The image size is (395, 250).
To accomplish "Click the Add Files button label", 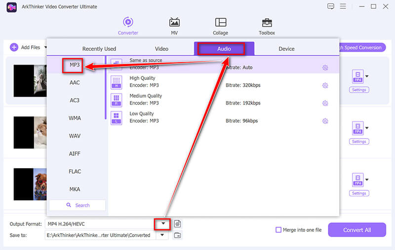I will point(30,47).
